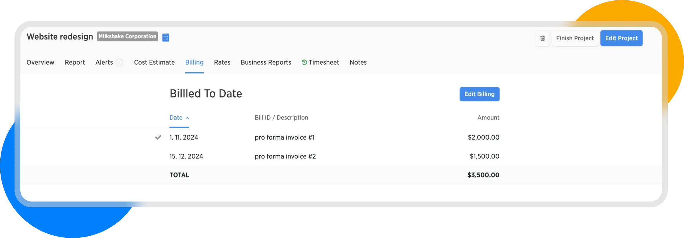Click the Alerts count badge

119,62
